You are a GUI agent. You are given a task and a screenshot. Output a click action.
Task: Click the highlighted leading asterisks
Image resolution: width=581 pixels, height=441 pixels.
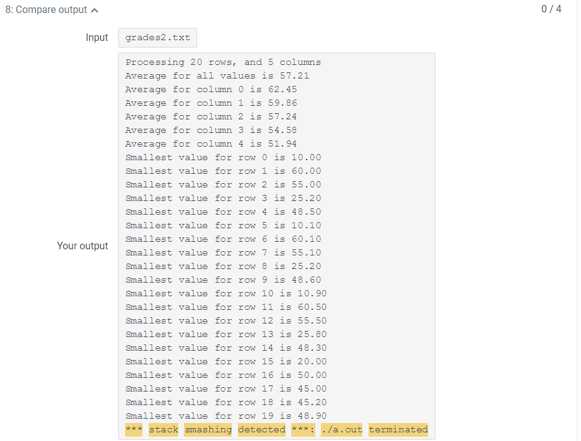[x=134, y=430]
